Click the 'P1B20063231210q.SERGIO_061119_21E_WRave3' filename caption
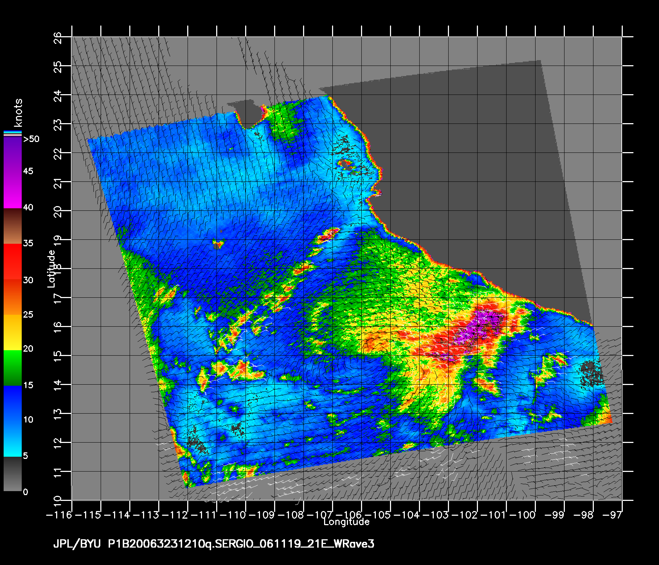This screenshot has height=565, width=659. (241, 544)
